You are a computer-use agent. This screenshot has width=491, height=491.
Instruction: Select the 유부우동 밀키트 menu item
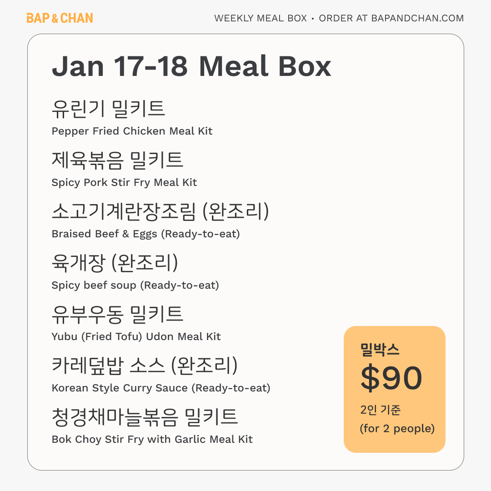tap(117, 314)
